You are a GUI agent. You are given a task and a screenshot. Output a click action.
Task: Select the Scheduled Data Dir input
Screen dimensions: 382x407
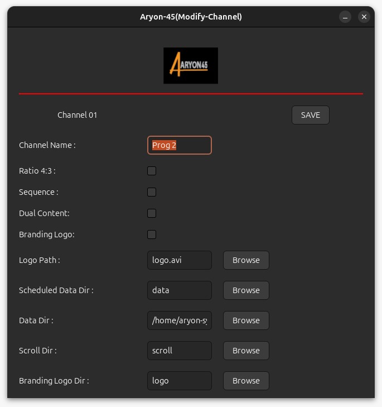click(x=180, y=290)
